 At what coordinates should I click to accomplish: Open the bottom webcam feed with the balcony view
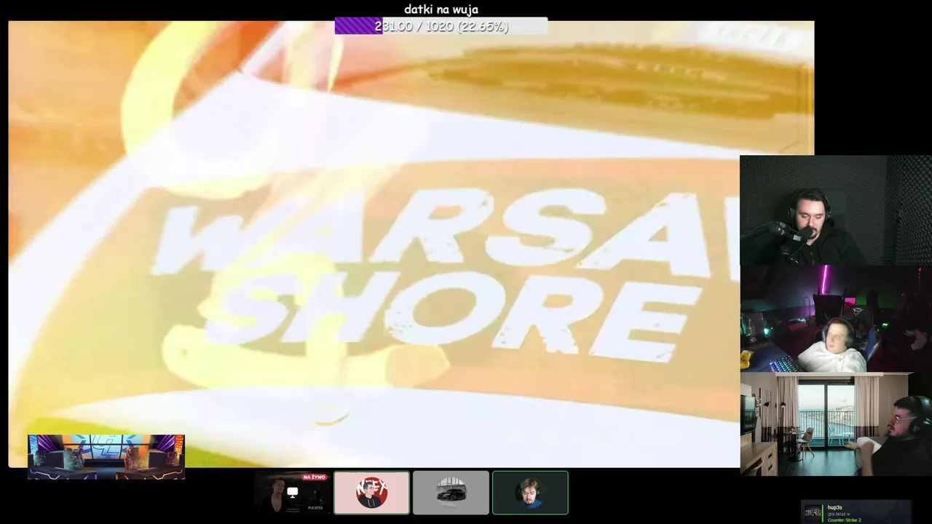[836, 424]
